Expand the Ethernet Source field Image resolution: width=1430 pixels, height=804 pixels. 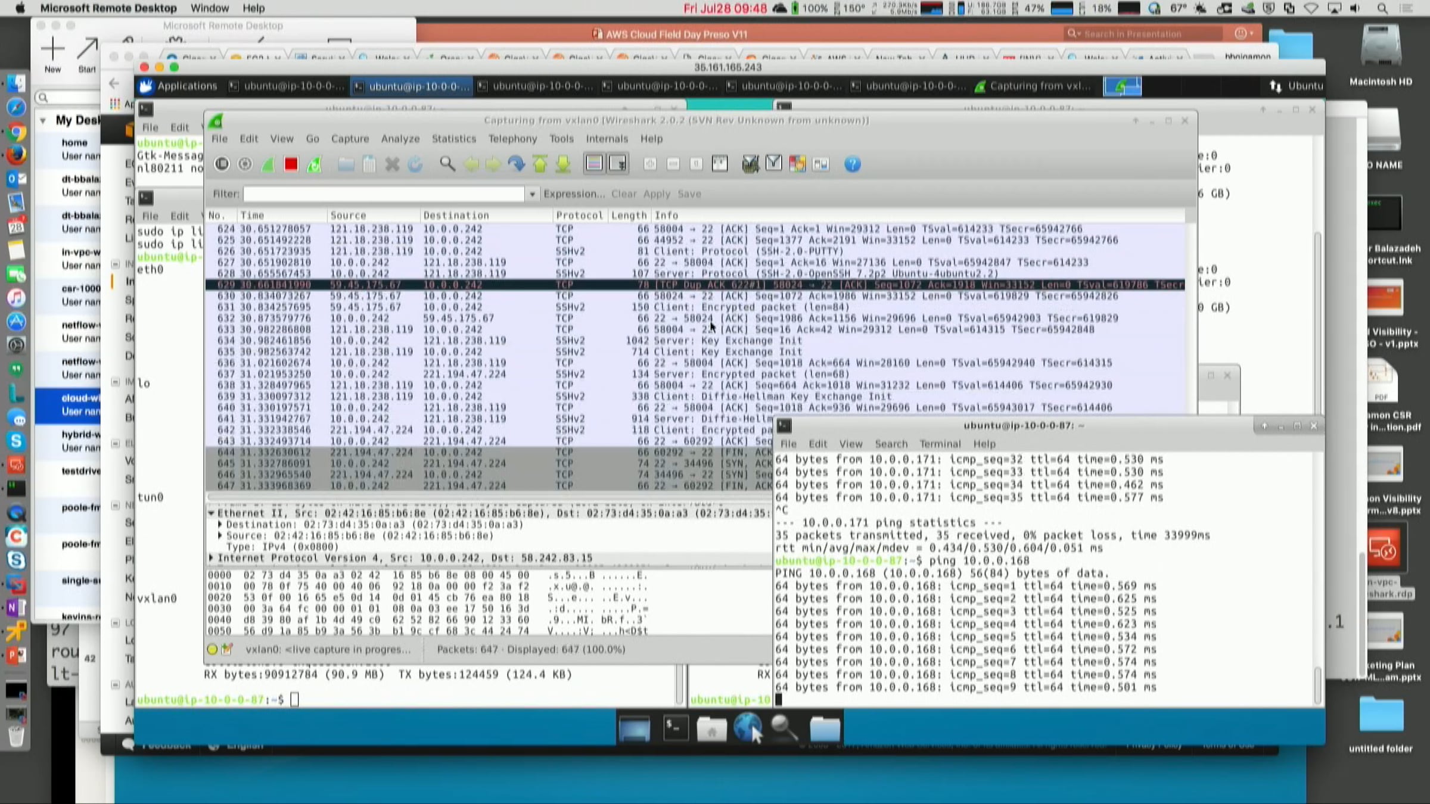click(220, 536)
